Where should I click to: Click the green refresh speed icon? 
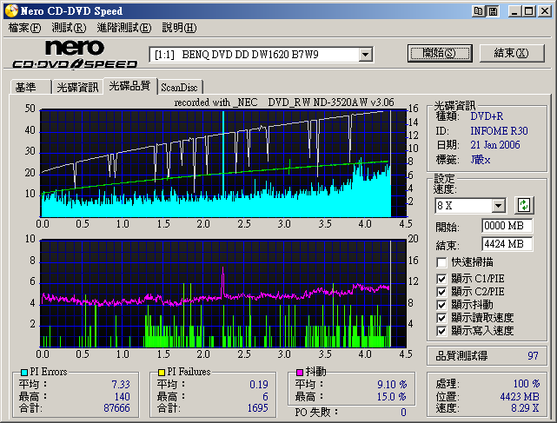point(524,205)
